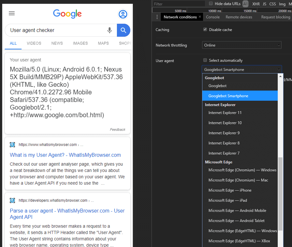Viewport: 292px width, 247px height.
Task: Click the 10000 ms mark on network timeline
Action: click(x=215, y=11)
